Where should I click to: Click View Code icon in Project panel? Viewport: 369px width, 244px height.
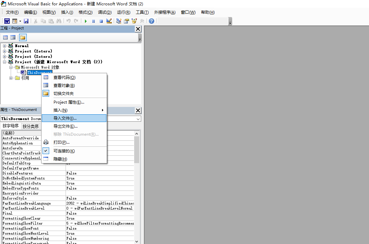point(5,37)
